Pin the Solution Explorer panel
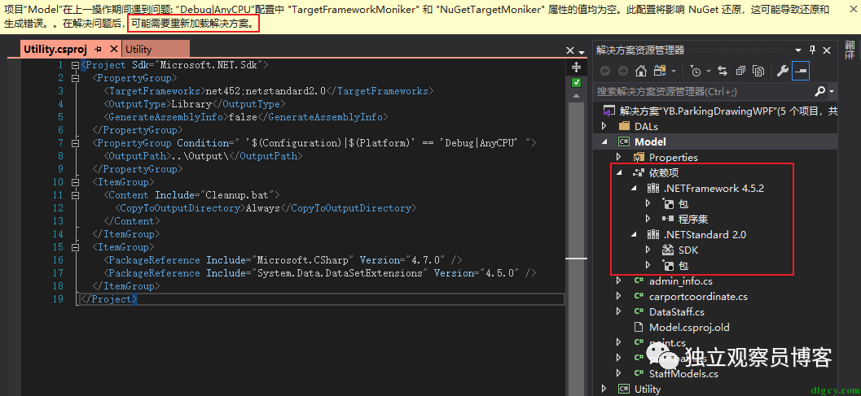This screenshot has height=396, width=861. 813,50
